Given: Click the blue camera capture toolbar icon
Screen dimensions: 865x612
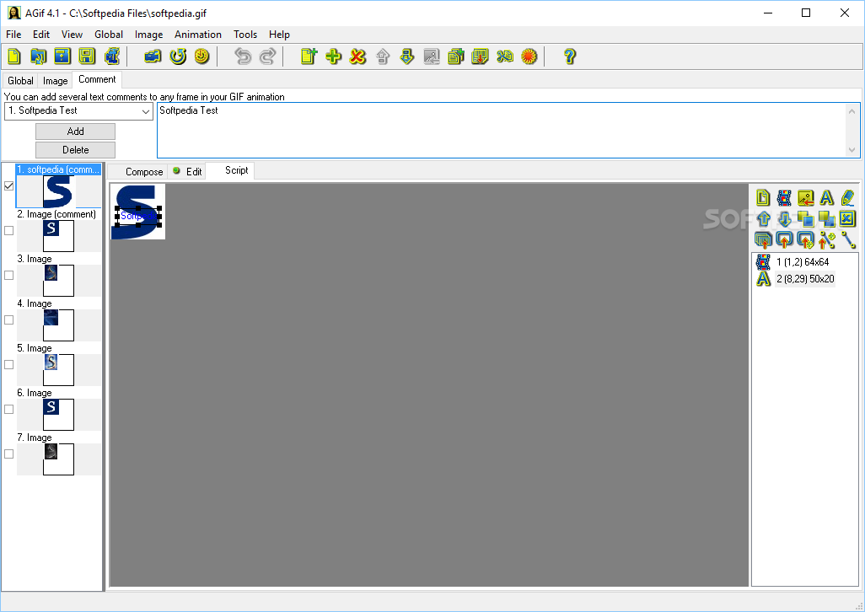Looking at the screenshot, I should pyautogui.click(x=153, y=56).
